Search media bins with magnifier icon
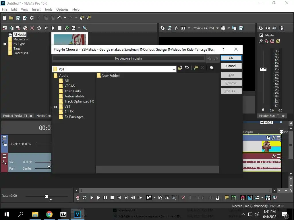This screenshot has width=294, height=220. (85, 28)
